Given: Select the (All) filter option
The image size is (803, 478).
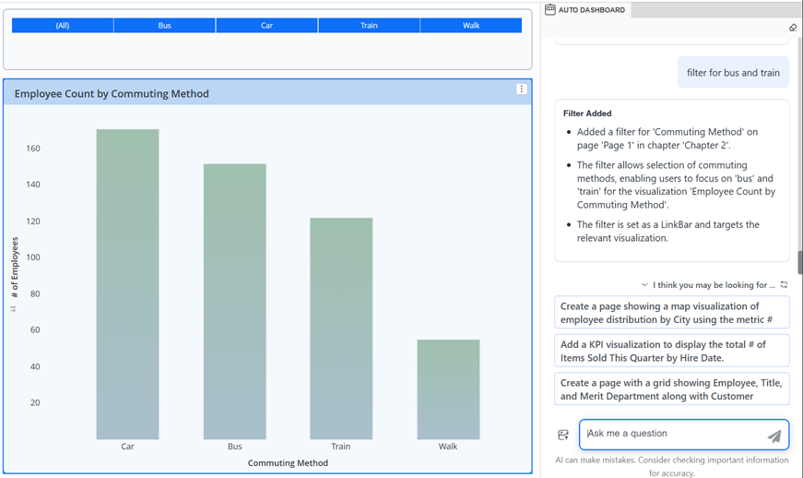Looking at the screenshot, I should click(63, 26).
